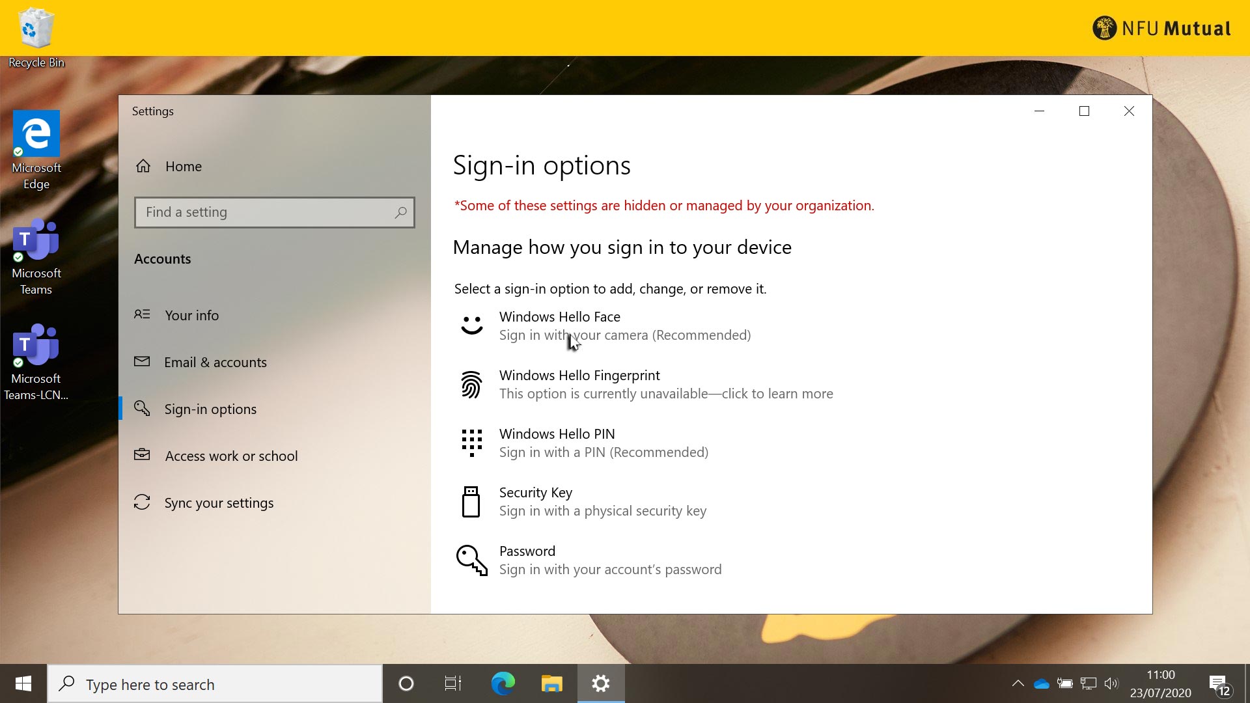This screenshot has height=703, width=1250.
Task: Open the Task View button
Action: (453, 683)
